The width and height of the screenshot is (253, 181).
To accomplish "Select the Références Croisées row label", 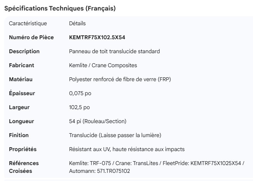I will pyautogui.click(x=24, y=167).
